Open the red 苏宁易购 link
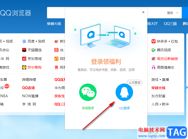Image resolution: width=188 pixels, height=139 pixels. click(34, 67)
